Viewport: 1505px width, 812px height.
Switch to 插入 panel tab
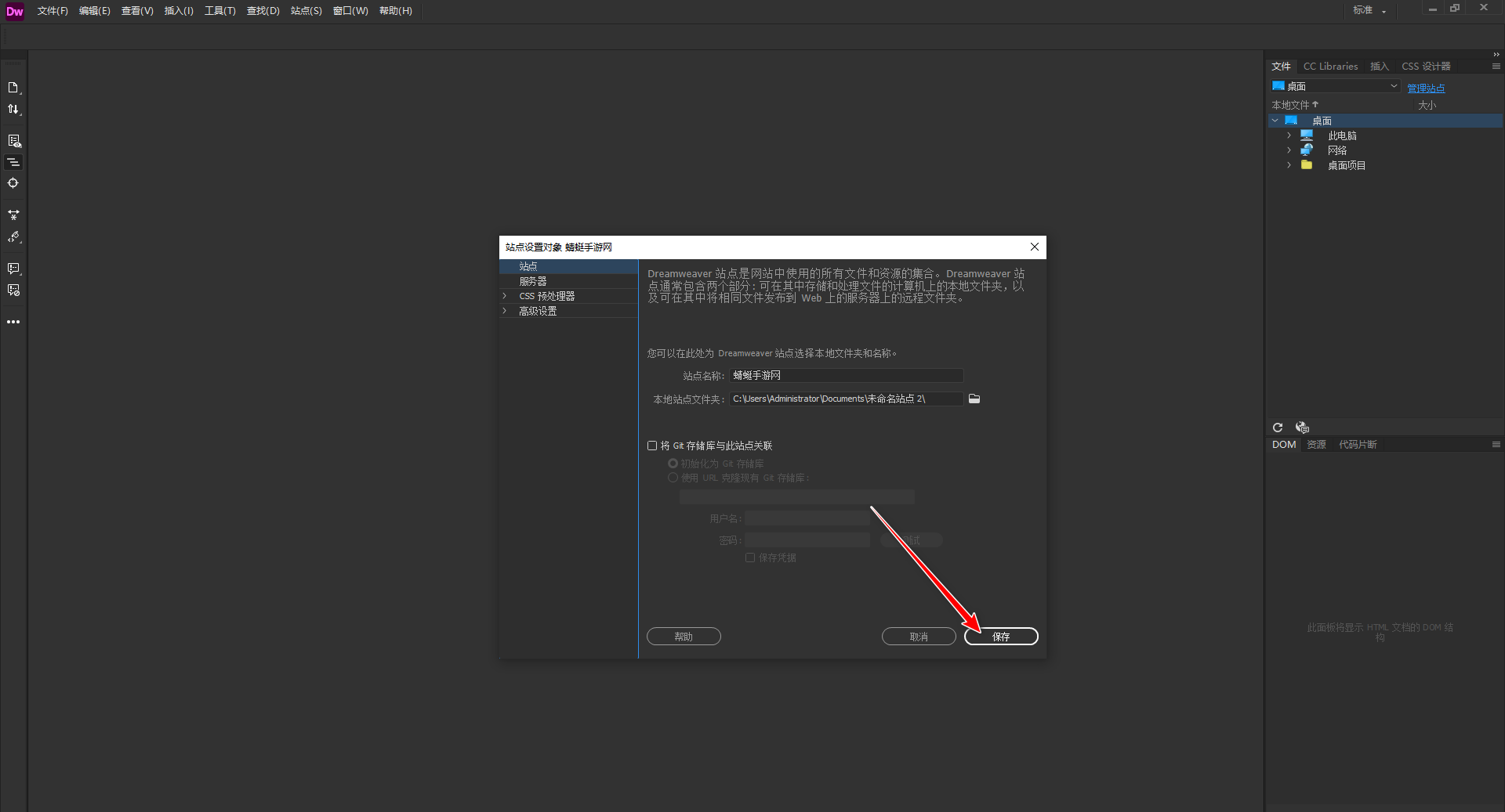pos(1380,67)
